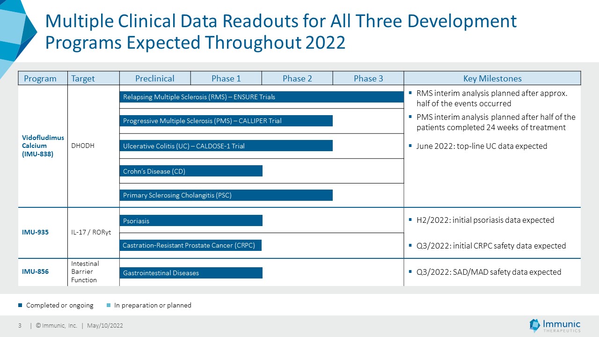Screen dimensions: 599x337
Task: Select the Relapsing Multiple Sclerosis ENSURE Trials bar
Action: point(262,97)
